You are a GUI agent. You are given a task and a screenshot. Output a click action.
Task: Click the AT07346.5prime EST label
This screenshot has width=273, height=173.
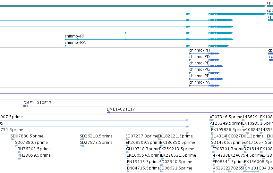click(226, 117)
